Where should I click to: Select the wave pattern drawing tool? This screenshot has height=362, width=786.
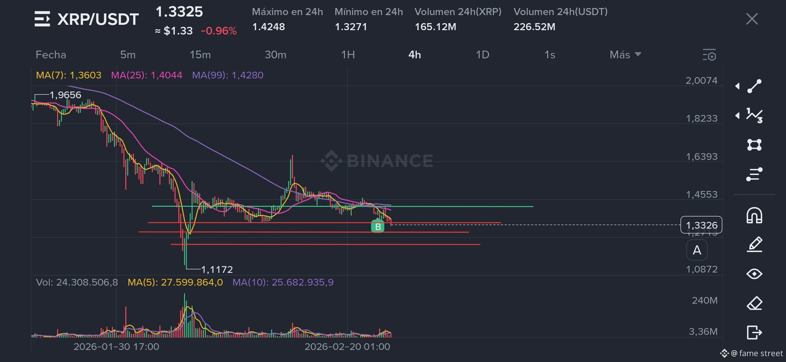pyautogui.click(x=754, y=116)
